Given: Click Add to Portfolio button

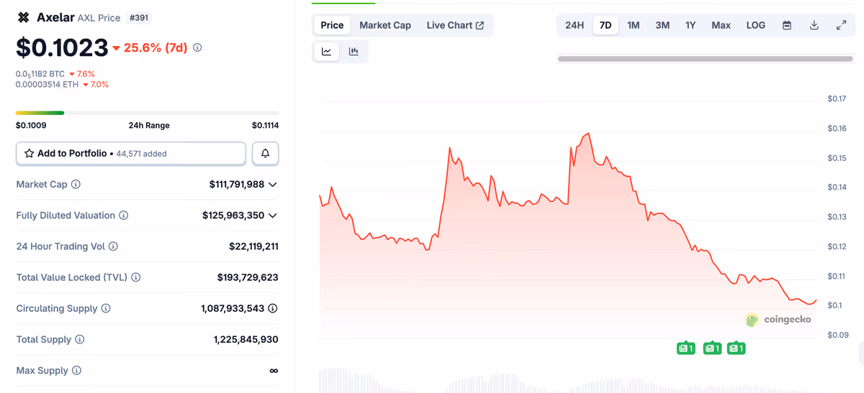Looking at the screenshot, I should pos(131,153).
